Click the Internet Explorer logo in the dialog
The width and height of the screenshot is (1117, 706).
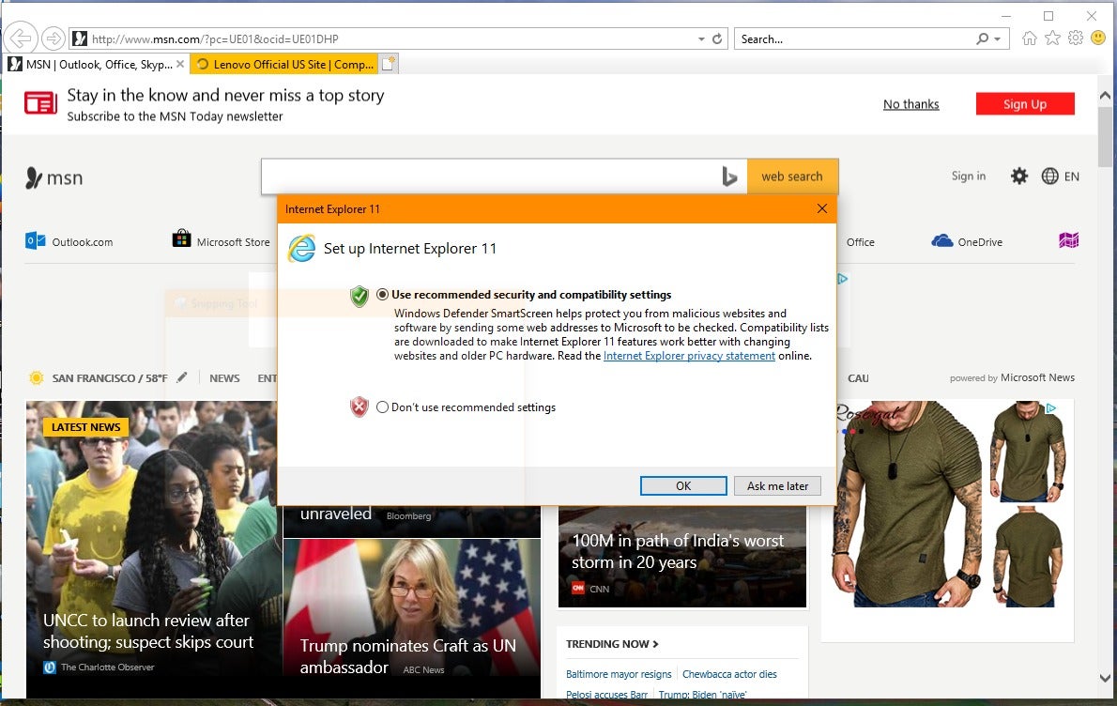301,249
